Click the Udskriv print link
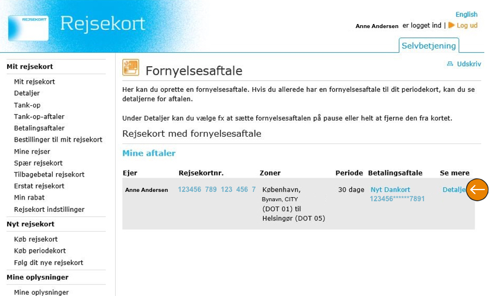Screen dimensions: 489x296 (x=469, y=64)
